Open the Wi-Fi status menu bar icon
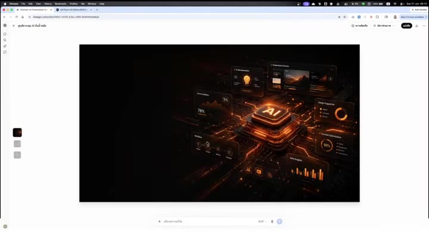Image resolution: width=429 pixels, height=232 pixels. 395,4
